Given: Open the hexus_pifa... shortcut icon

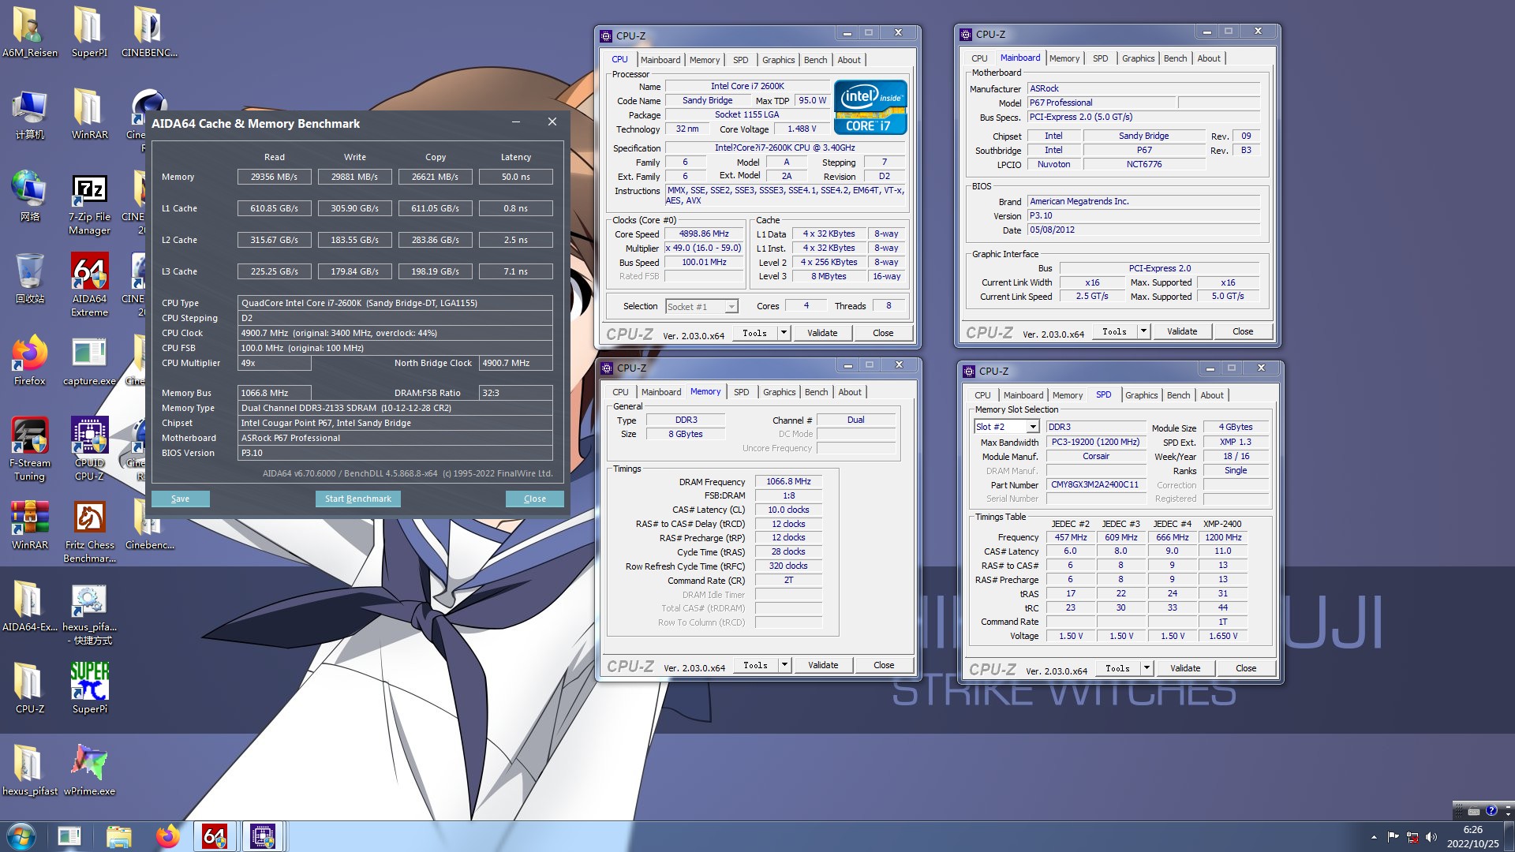Looking at the screenshot, I should pos(89,614).
